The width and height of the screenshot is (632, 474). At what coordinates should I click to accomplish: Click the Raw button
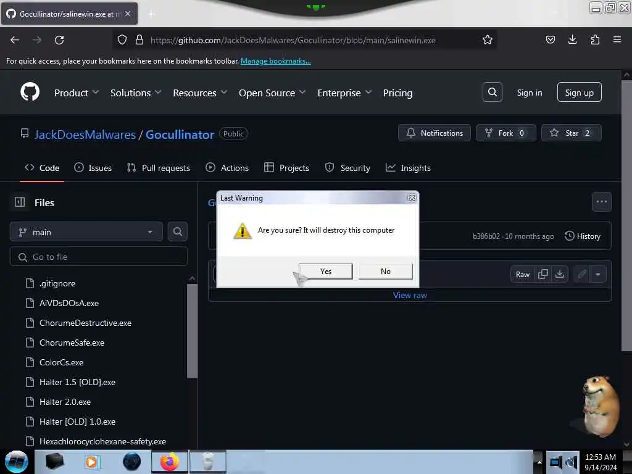click(522, 274)
